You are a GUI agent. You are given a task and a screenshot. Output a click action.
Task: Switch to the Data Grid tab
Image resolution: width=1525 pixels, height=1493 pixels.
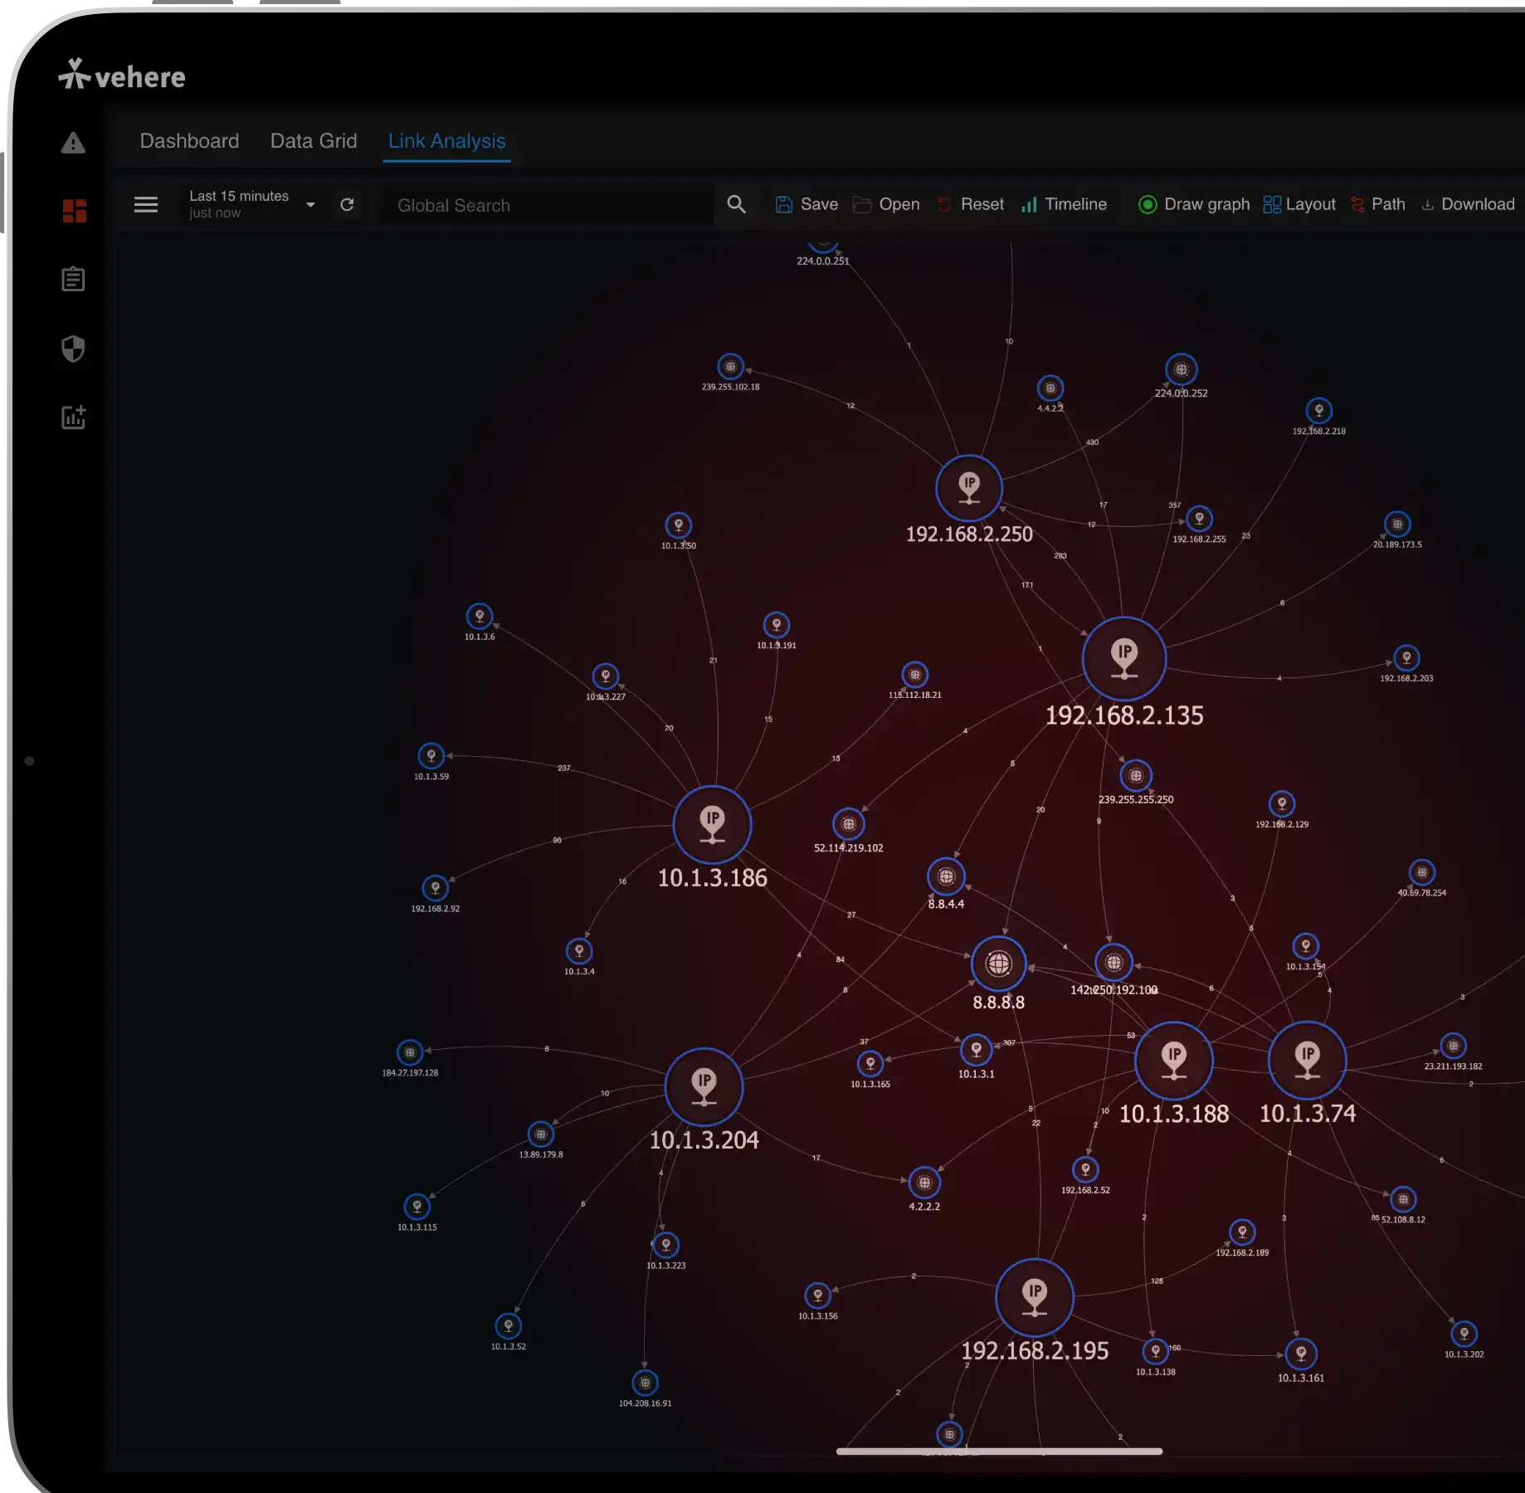pos(313,140)
